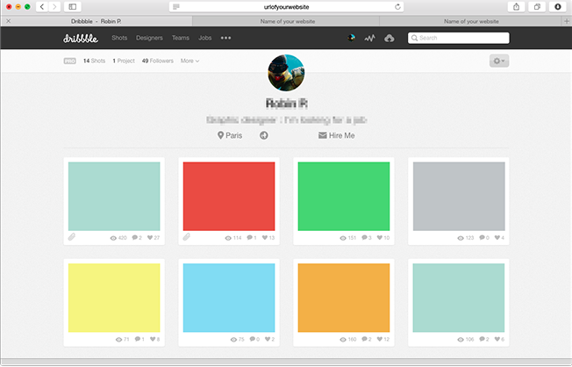This screenshot has width=572, height=367.
Task: Open the gear settings dropdown
Action: (x=499, y=61)
